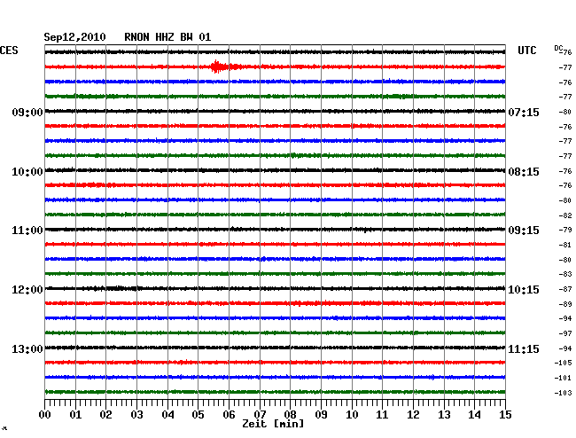This screenshot has width=576, height=438.
Task: Click the DC offset value -103
Action: 563,393
